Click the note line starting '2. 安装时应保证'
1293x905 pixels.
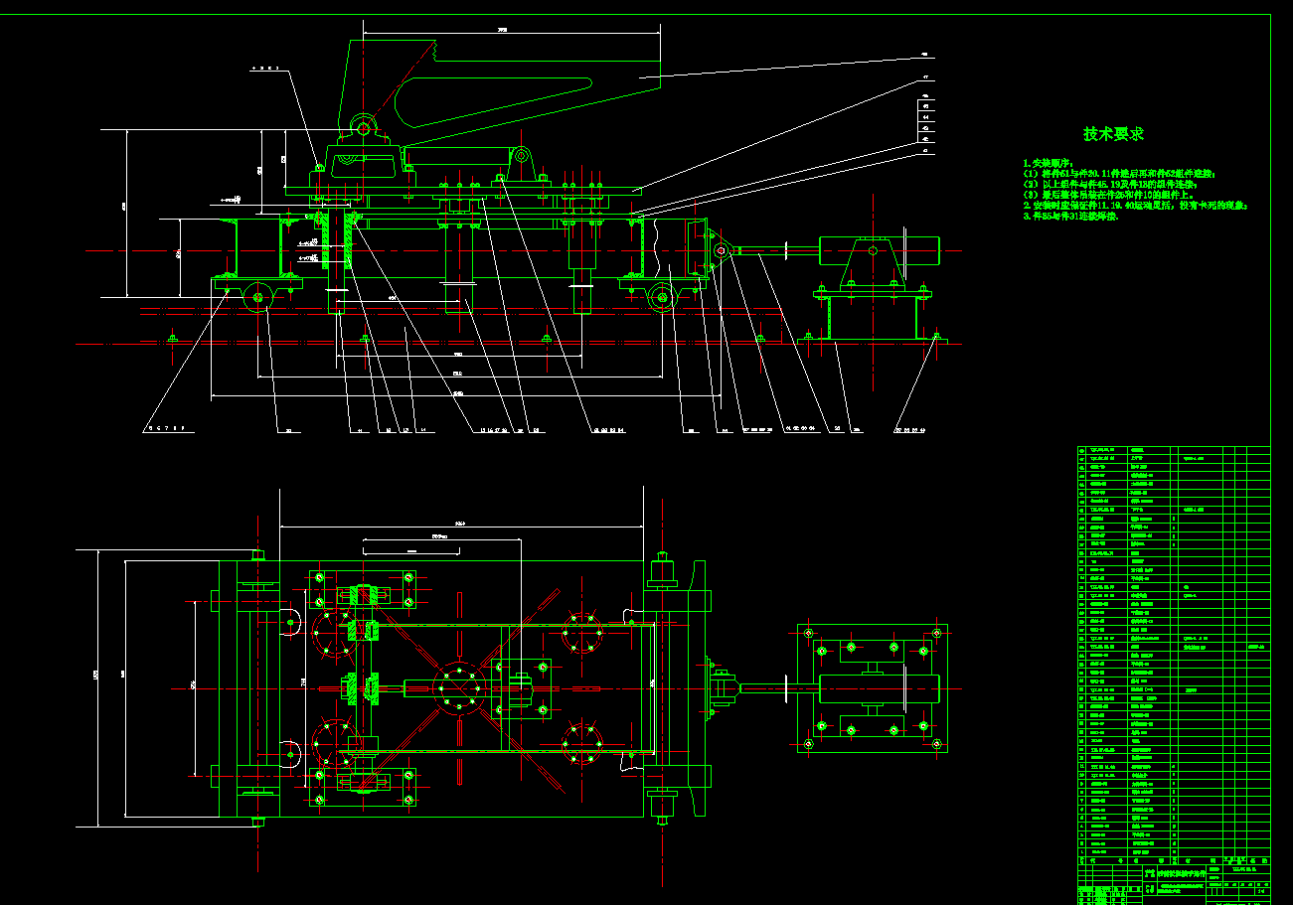point(1135,206)
